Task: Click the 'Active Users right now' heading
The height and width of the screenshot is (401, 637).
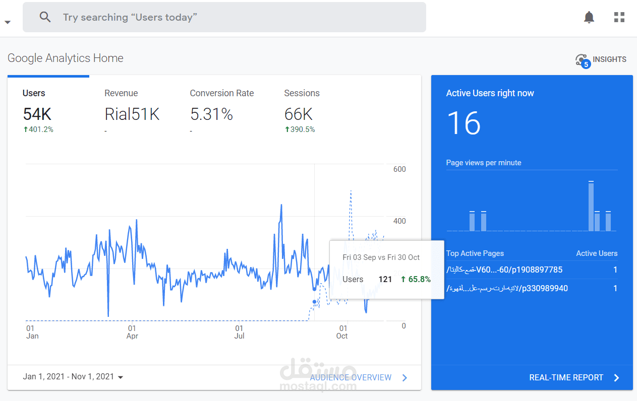Action: 490,93
